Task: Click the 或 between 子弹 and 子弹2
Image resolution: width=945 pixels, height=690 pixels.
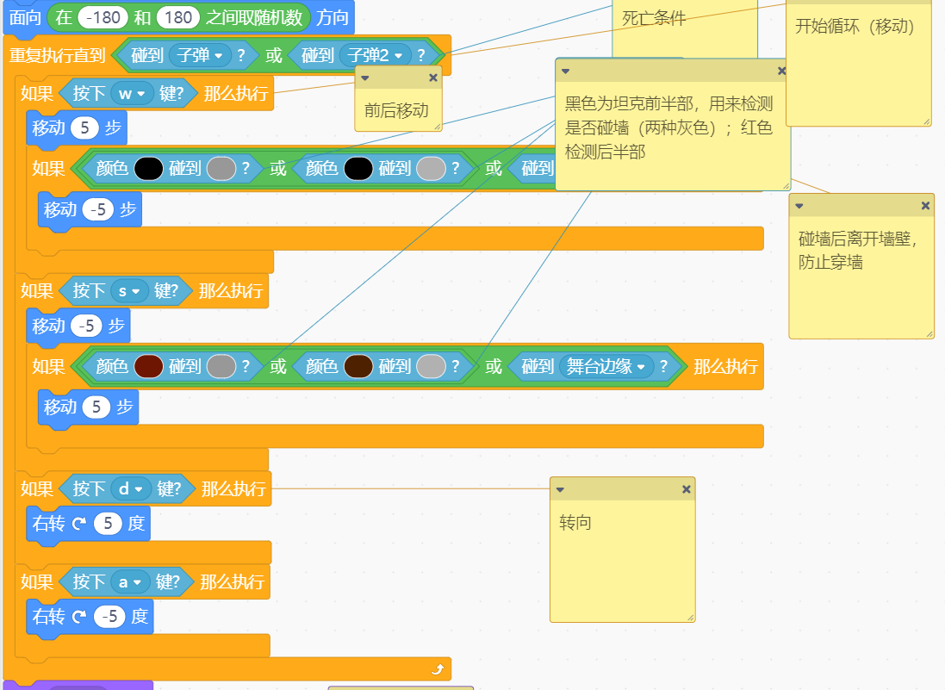Action: 274,55
